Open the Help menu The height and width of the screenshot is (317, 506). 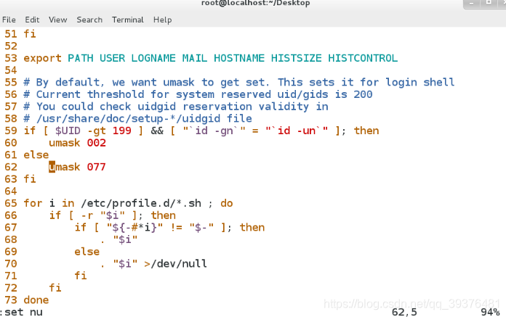point(162,20)
